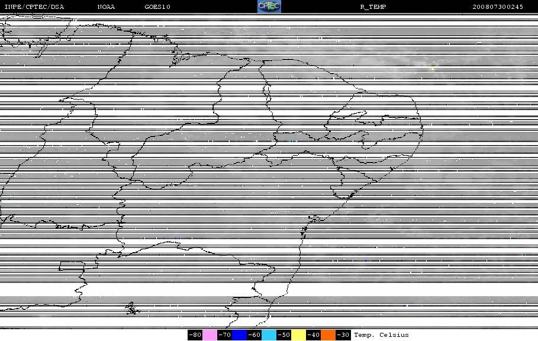The image size is (538, 341).
Task: Click the -80 legend value label
Action: point(195,335)
